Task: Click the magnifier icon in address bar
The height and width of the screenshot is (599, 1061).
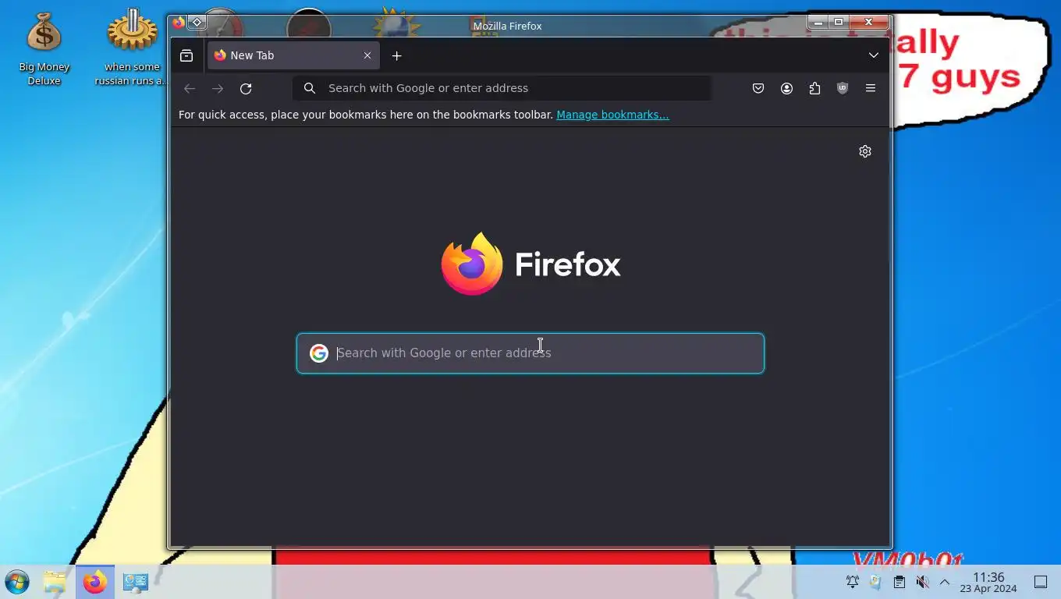Action: click(310, 88)
